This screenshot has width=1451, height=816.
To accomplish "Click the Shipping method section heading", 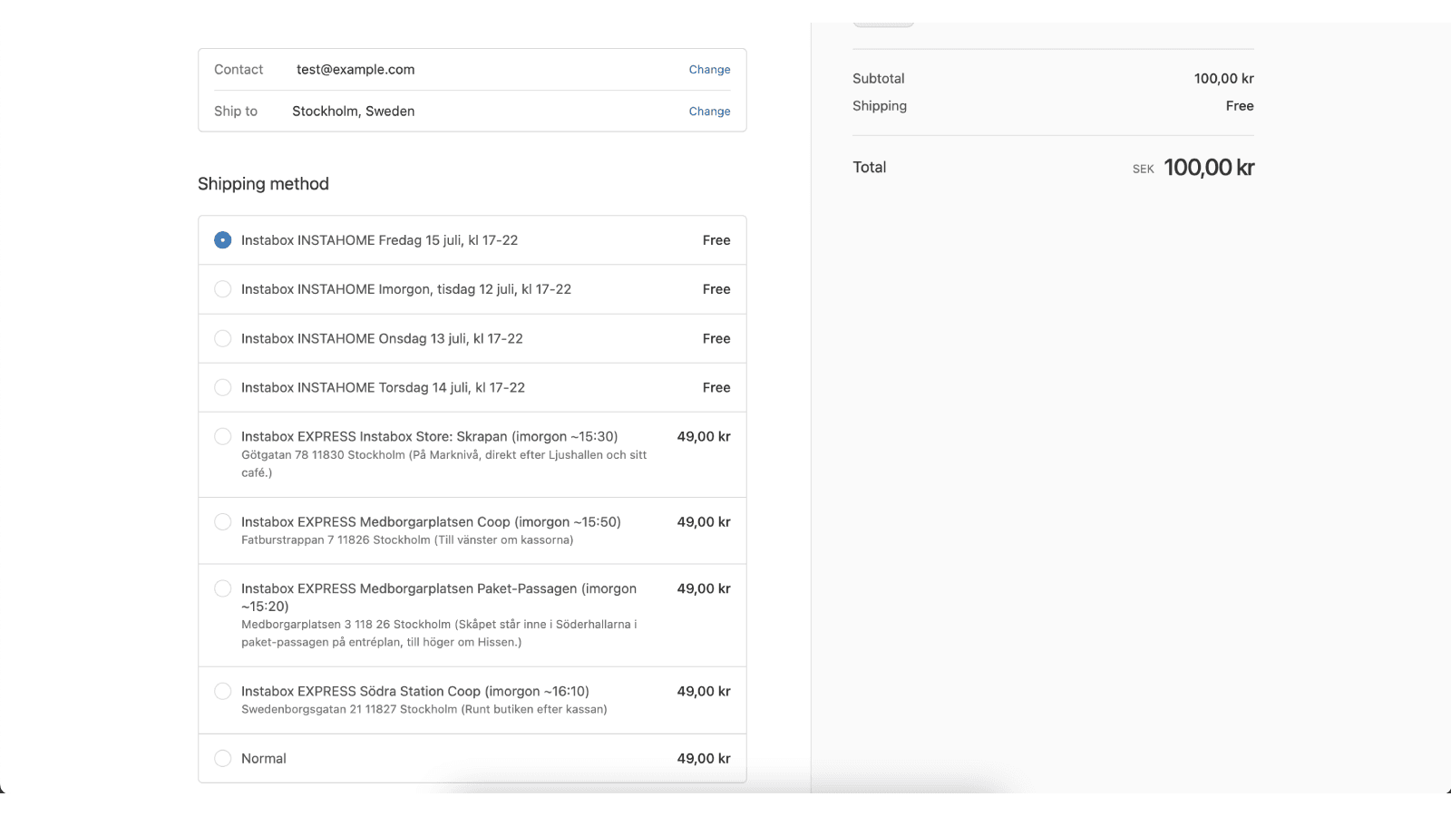I will pos(263,183).
